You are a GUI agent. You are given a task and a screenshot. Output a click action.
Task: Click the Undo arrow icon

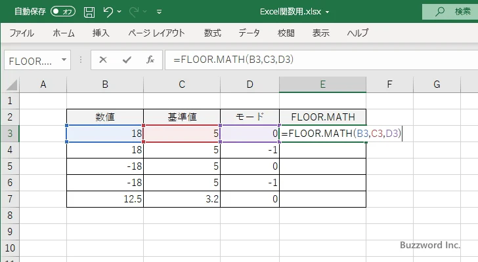coord(108,12)
